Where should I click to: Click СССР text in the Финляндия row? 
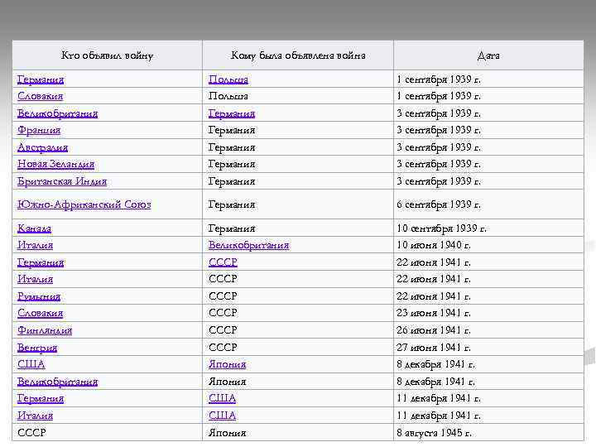223,330
